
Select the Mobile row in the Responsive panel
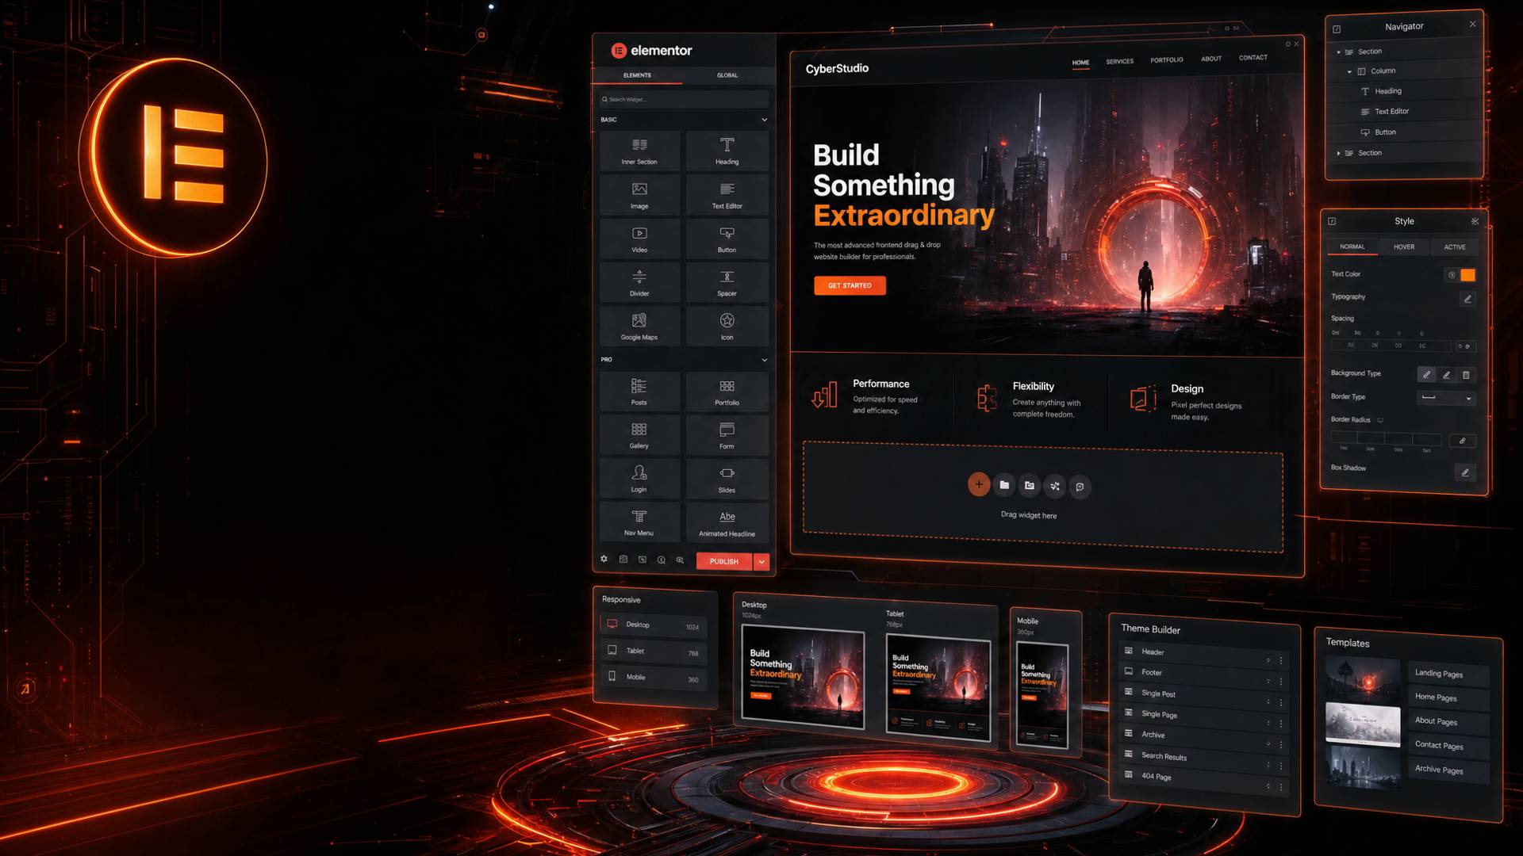click(x=654, y=678)
